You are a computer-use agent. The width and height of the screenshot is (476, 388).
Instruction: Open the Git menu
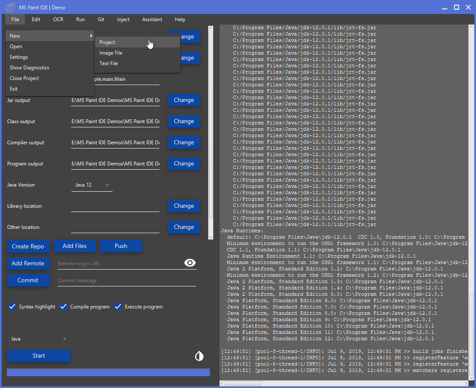click(101, 19)
